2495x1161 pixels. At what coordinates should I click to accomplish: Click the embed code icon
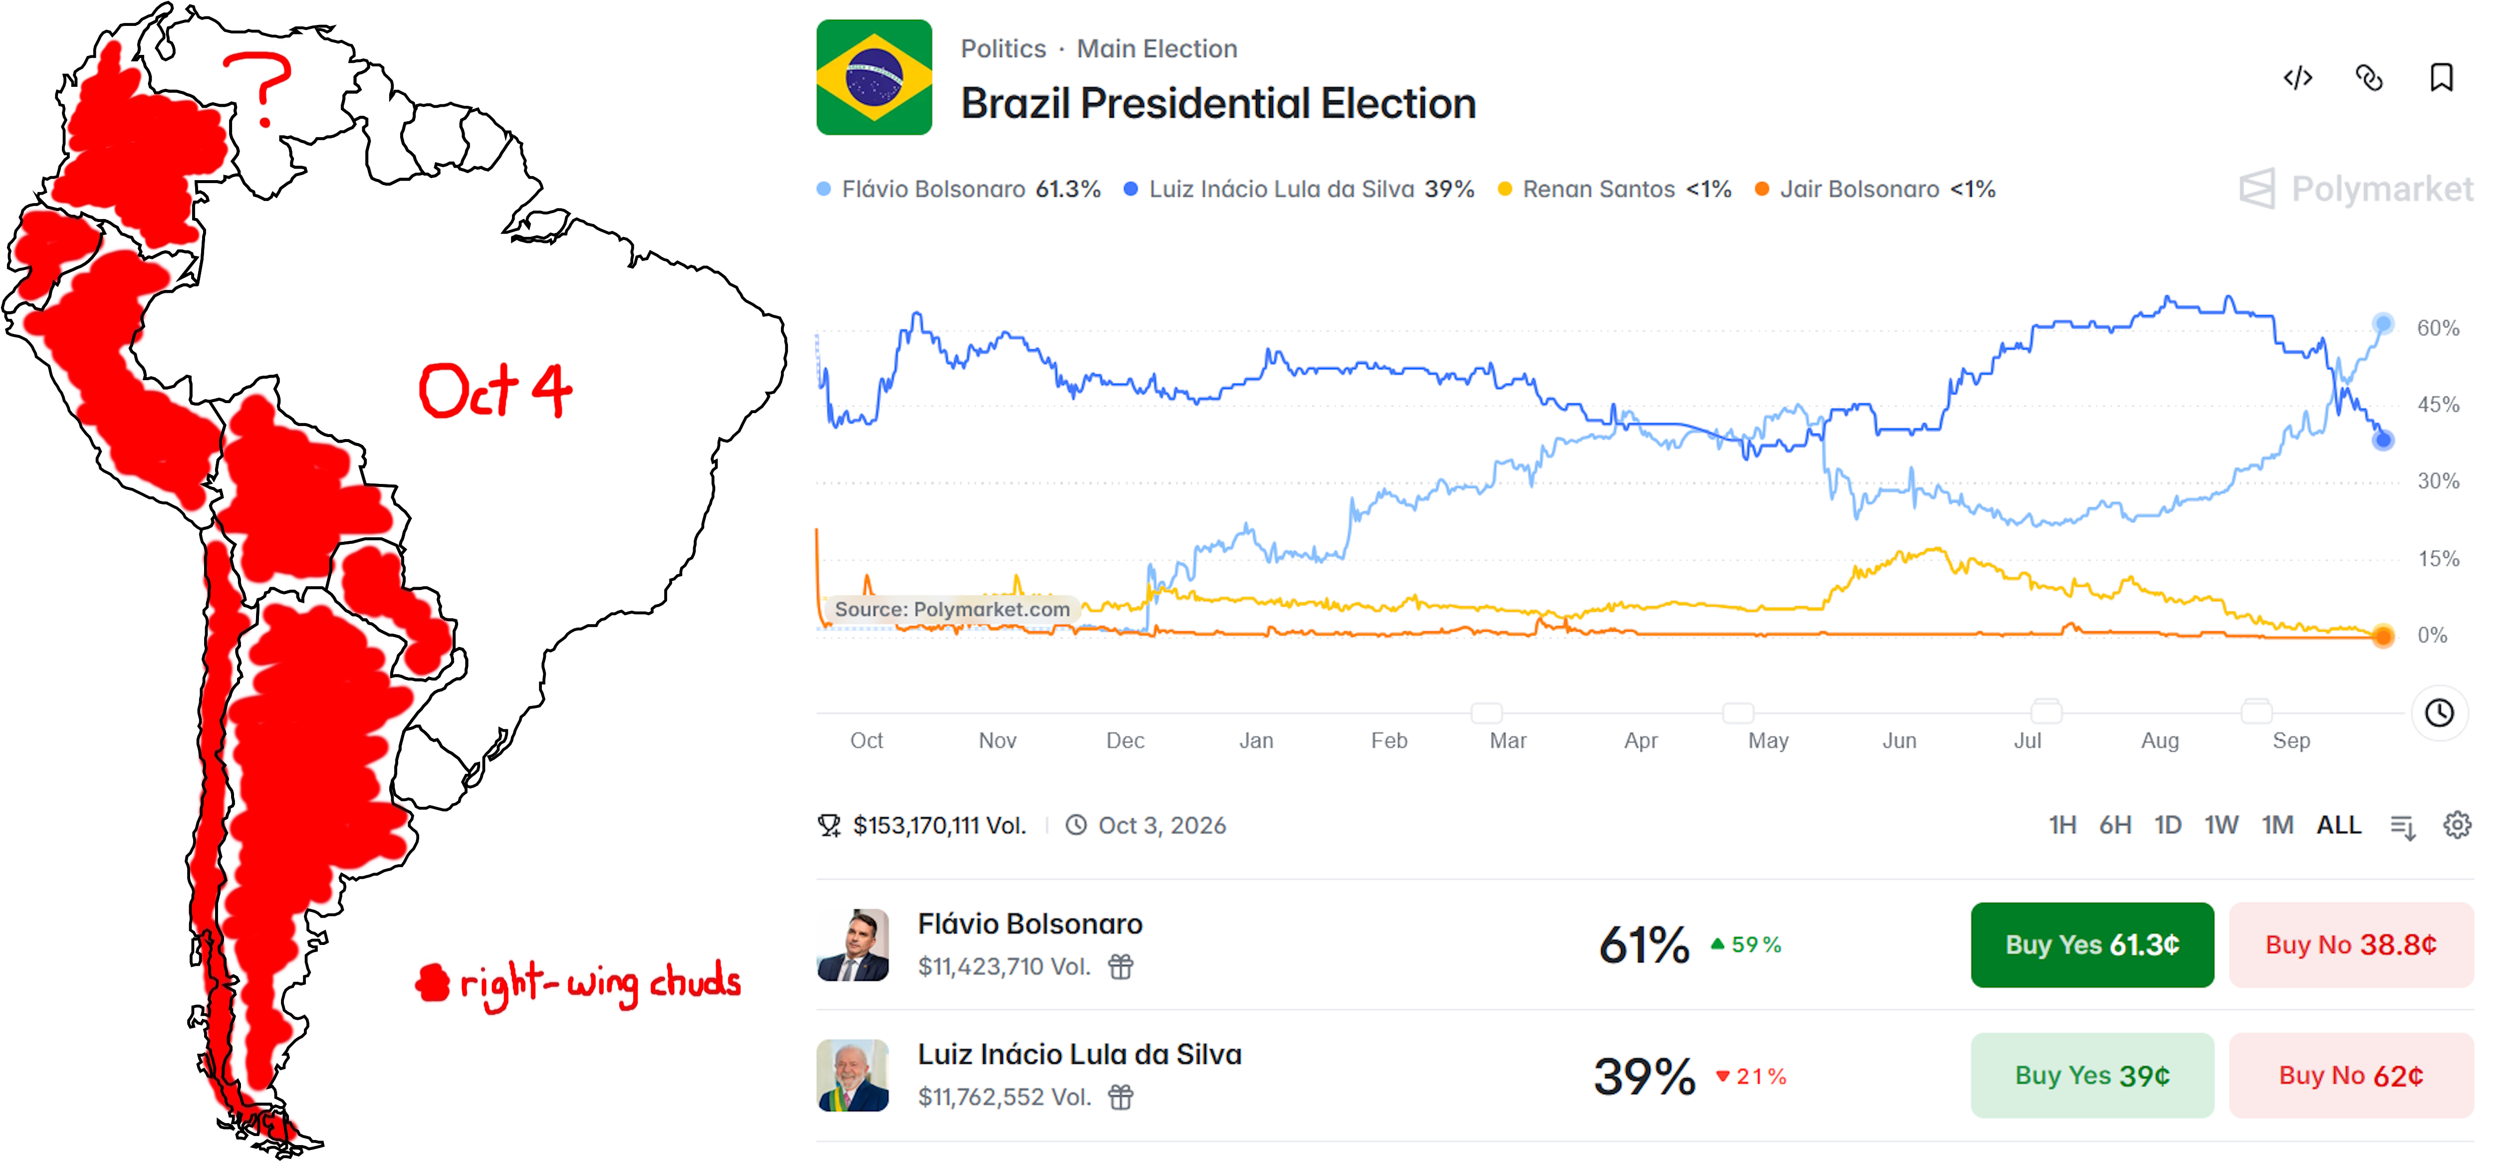click(2297, 77)
